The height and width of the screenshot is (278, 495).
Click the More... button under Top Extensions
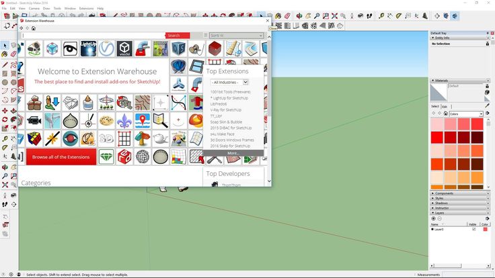point(233,153)
